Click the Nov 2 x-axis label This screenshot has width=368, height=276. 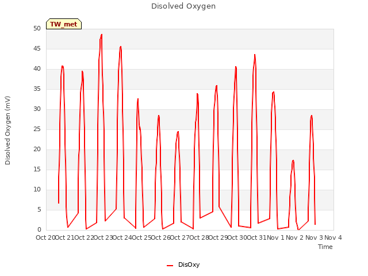(x=295, y=237)
